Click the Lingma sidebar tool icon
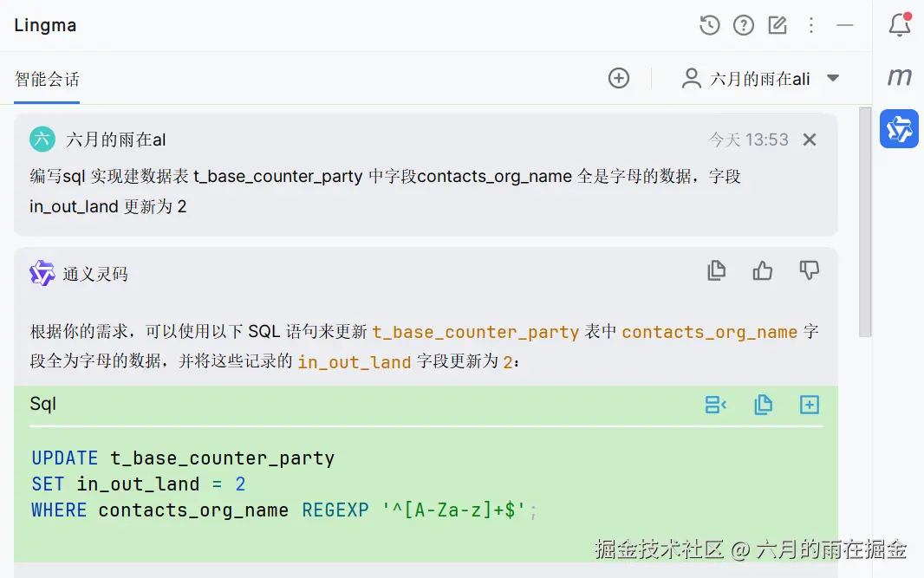The width and height of the screenshot is (924, 578). 899,128
